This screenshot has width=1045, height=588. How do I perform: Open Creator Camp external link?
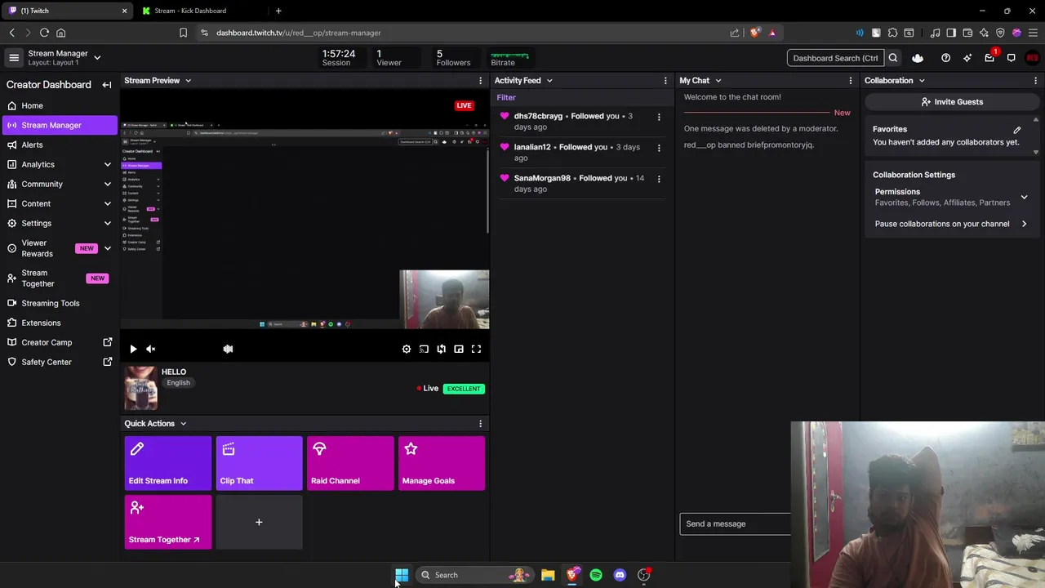(x=59, y=342)
